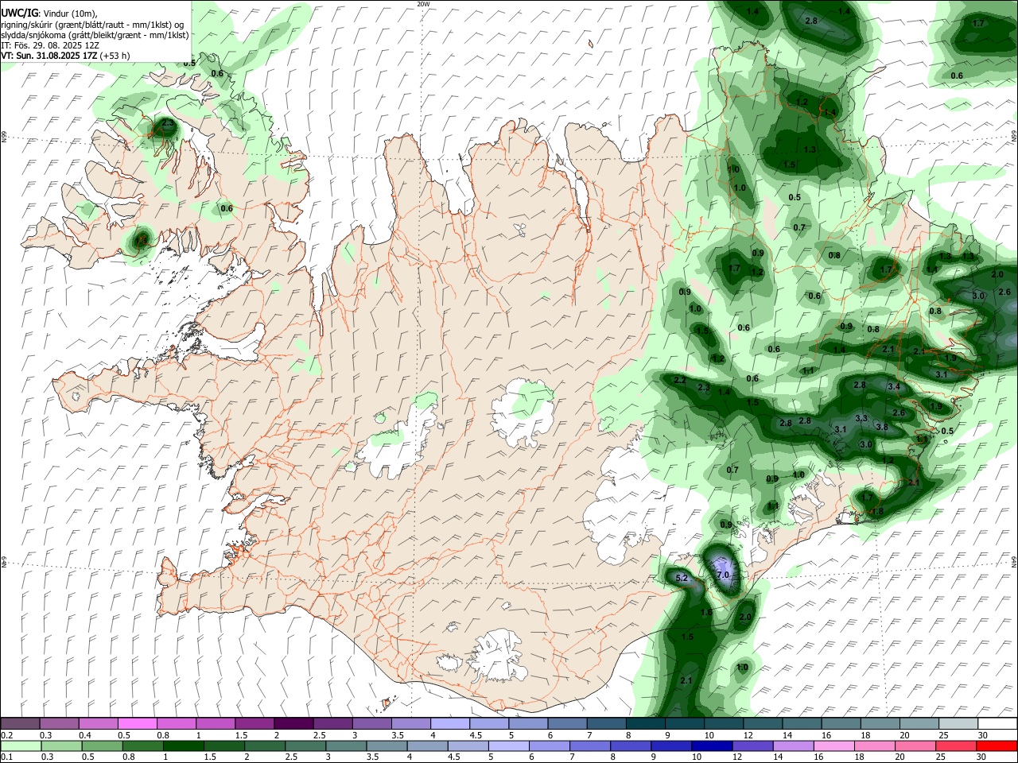
Task: Pick the navy blue rain swatch between 10 and 12
Action: [x=711, y=746]
